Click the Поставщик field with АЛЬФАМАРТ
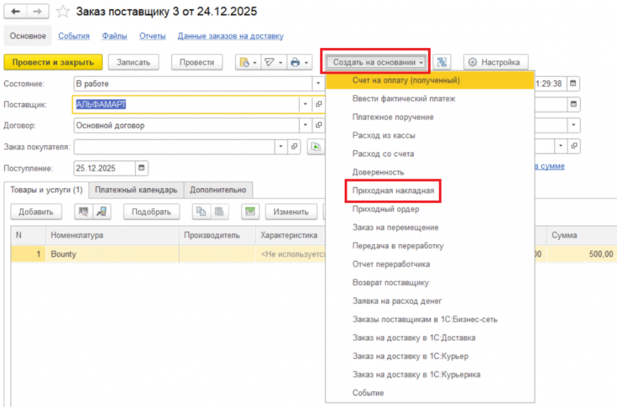Screen dimensions: 617x407 (186, 105)
